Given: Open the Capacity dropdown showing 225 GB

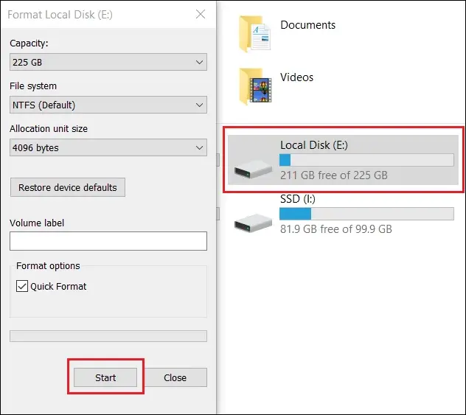Looking at the screenshot, I should click(108, 62).
